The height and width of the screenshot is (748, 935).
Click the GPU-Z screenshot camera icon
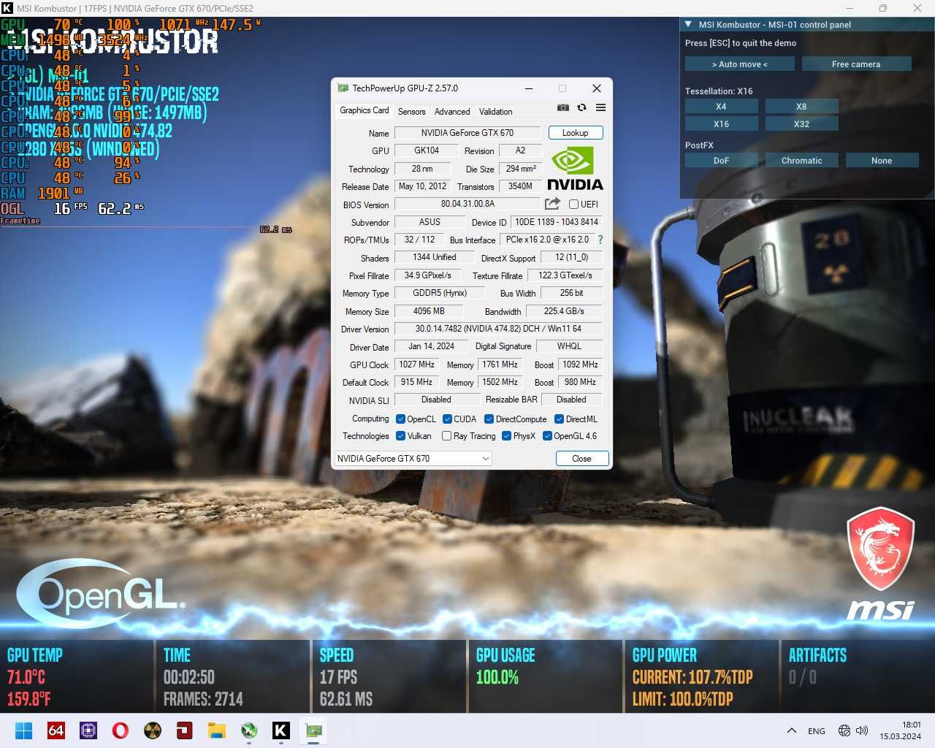coord(563,107)
